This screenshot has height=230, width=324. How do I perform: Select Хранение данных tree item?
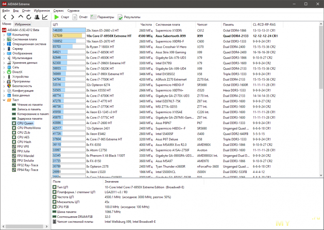click(25, 63)
